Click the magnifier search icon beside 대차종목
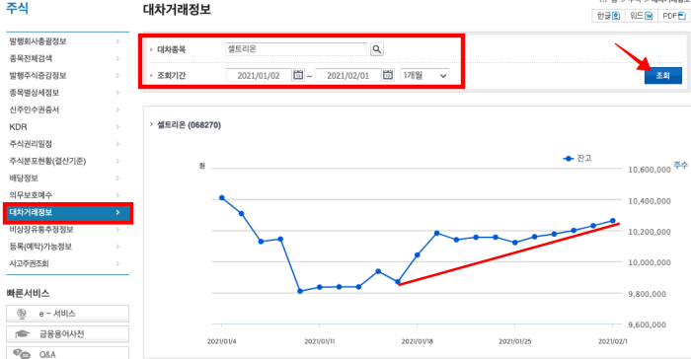 [x=377, y=49]
